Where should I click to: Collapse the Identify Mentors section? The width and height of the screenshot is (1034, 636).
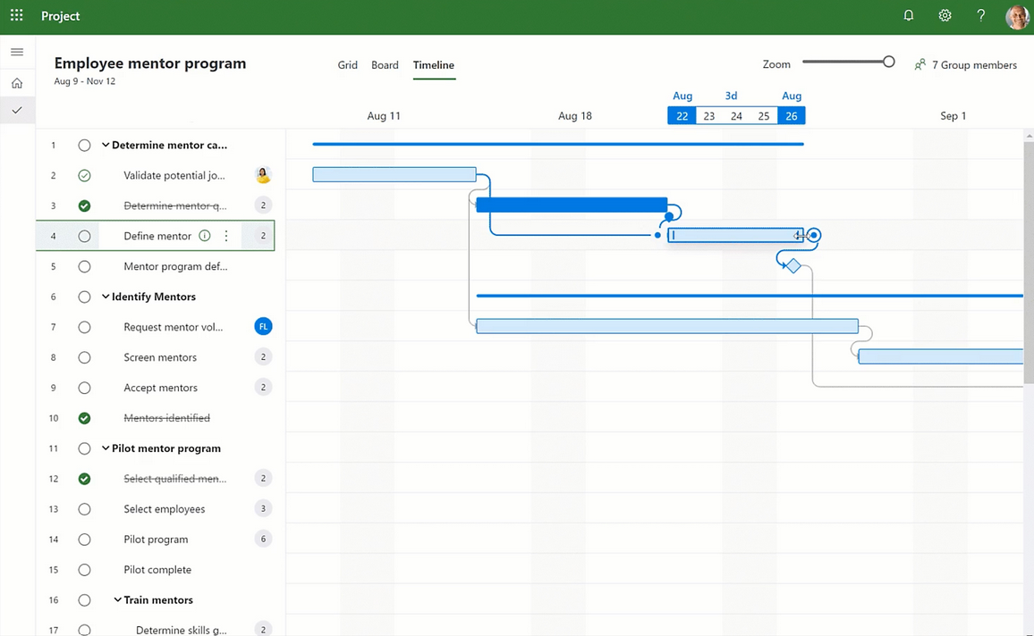(x=105, y=297)
